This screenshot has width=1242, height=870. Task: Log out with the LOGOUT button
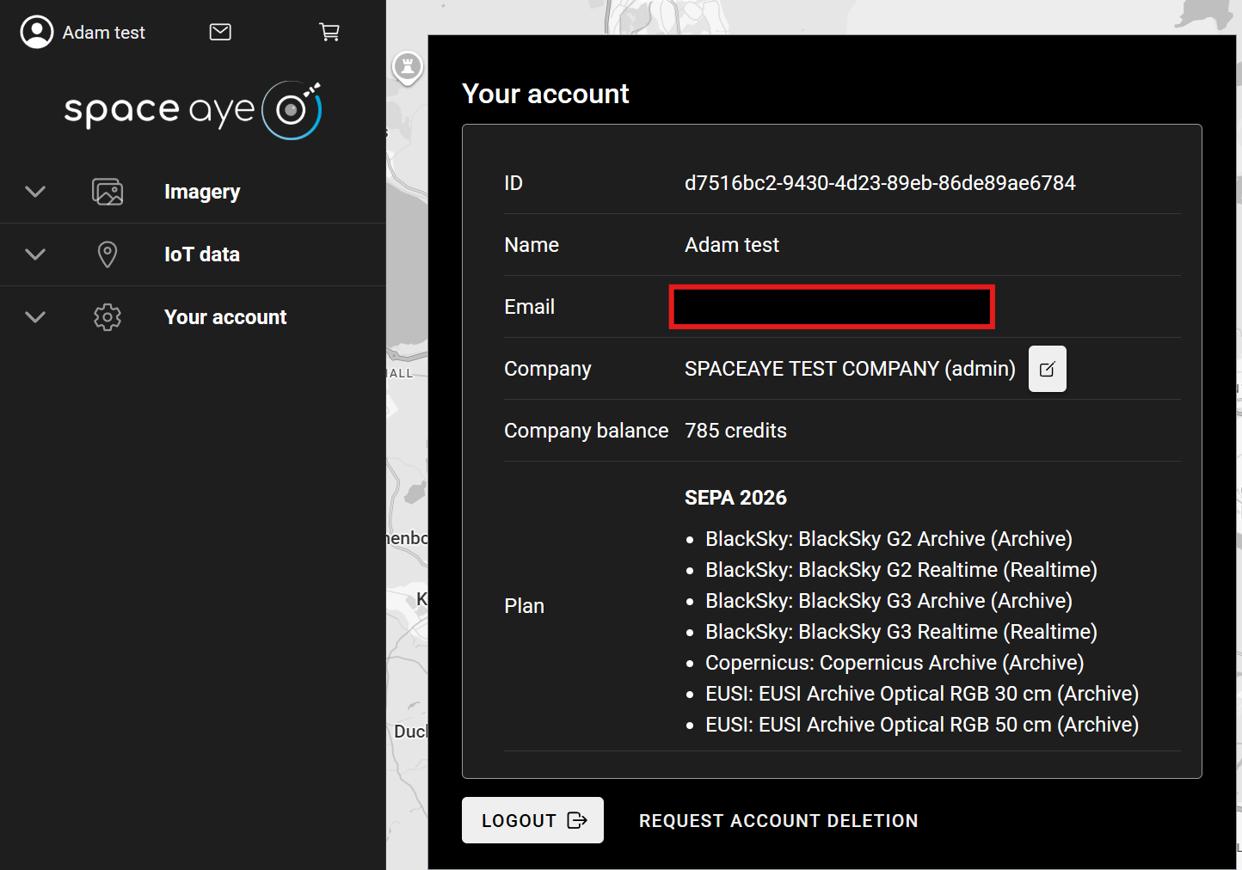532,820
